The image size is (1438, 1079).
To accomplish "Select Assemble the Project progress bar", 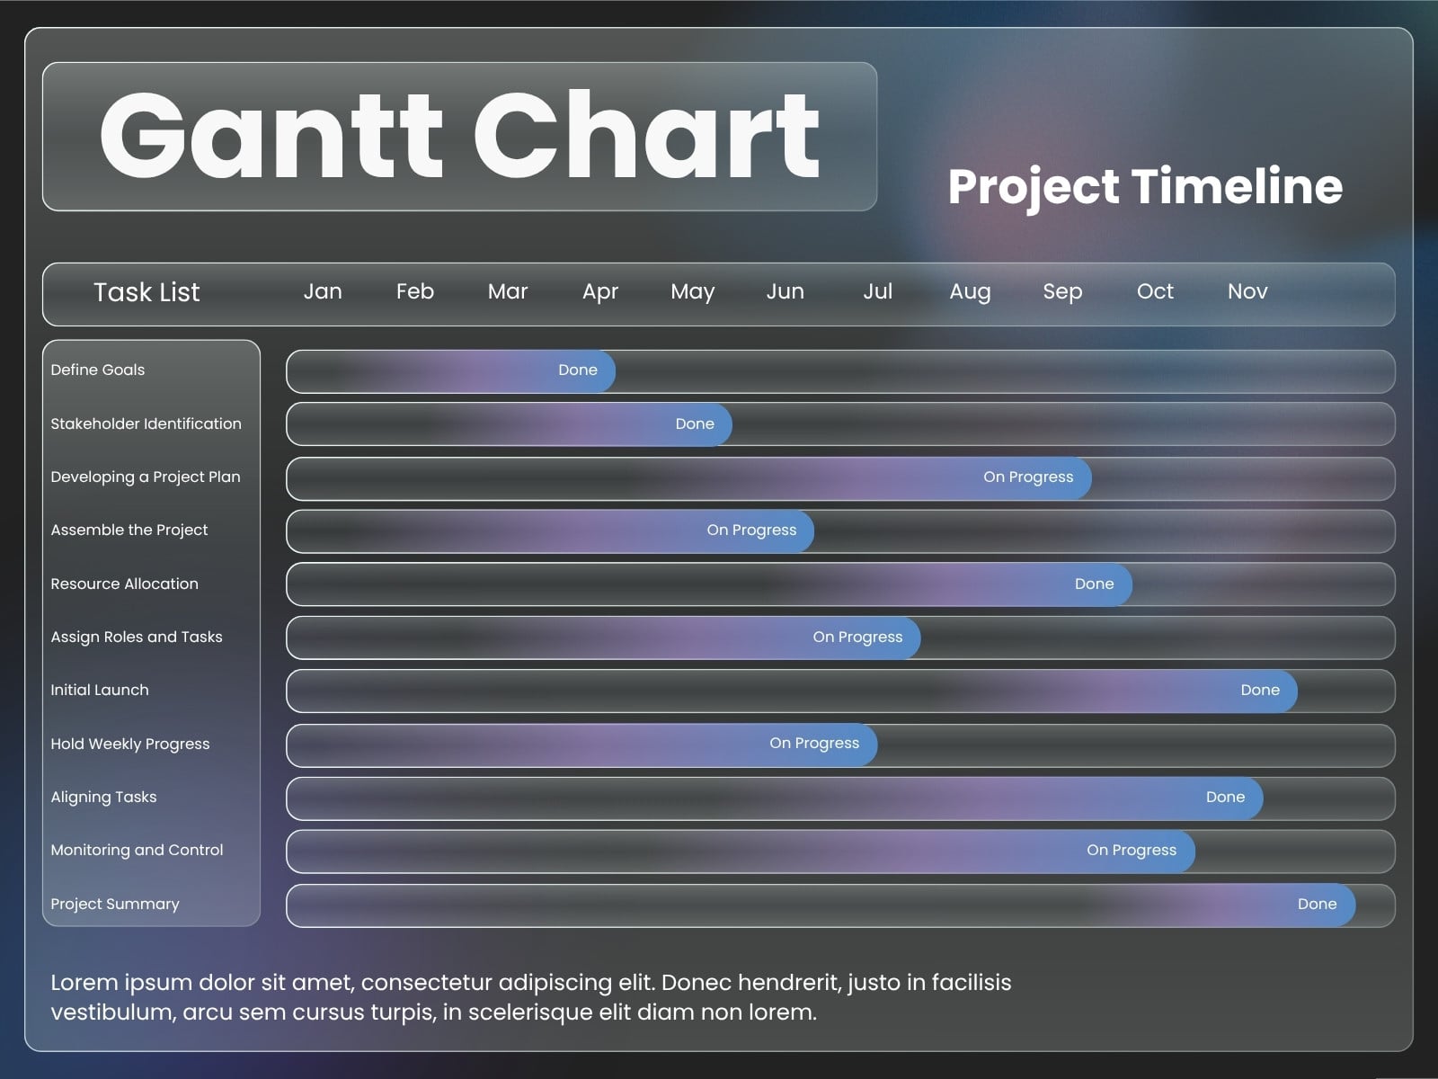I will click(x=551, y=531).
